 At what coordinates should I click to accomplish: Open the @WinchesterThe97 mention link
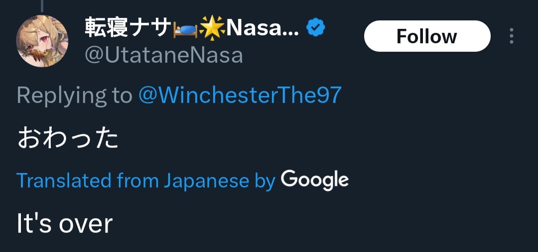pyautogui.click(x=240, y=95)
